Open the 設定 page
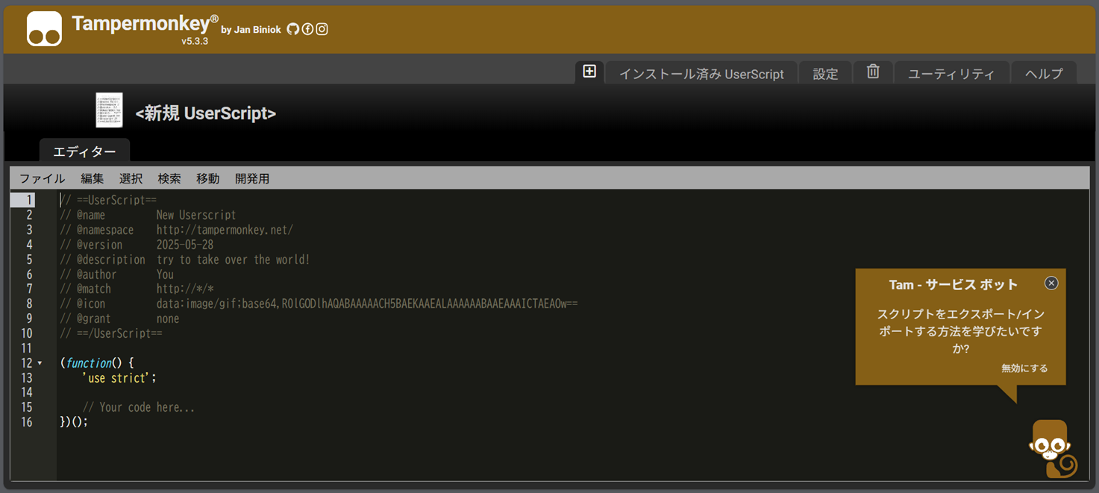 pyautogui.click(x=825, y=73)
